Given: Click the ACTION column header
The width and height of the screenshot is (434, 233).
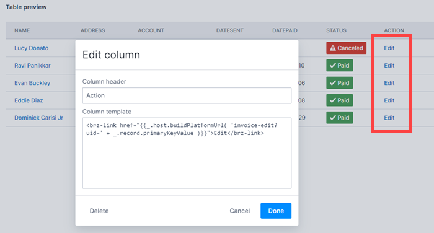Looking at the screenshot, I should point(394,30).
